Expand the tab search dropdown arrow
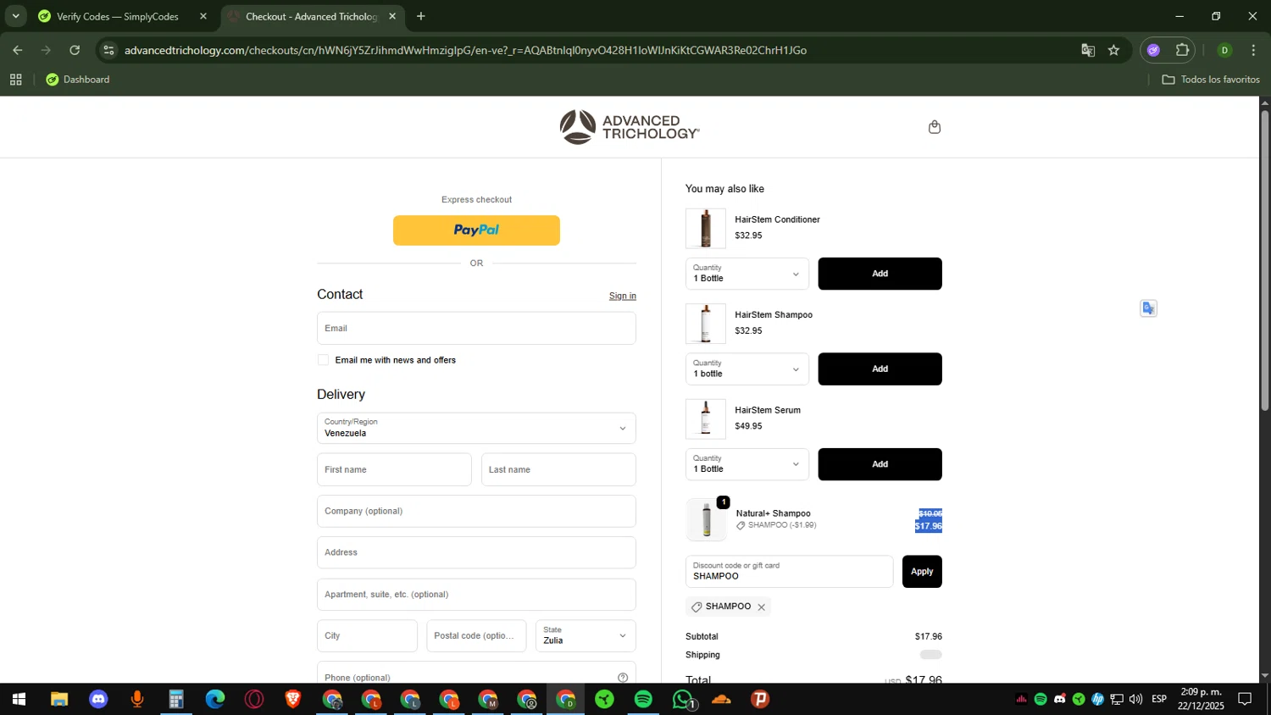 [x=15, y=16]
